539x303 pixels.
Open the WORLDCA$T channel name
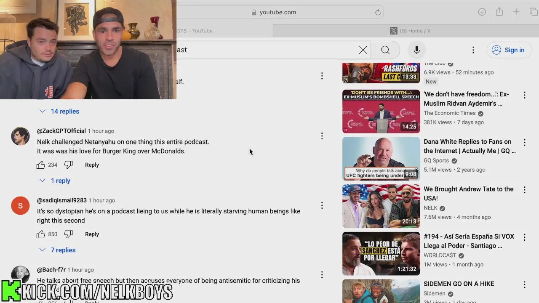[x=440, y=255]
